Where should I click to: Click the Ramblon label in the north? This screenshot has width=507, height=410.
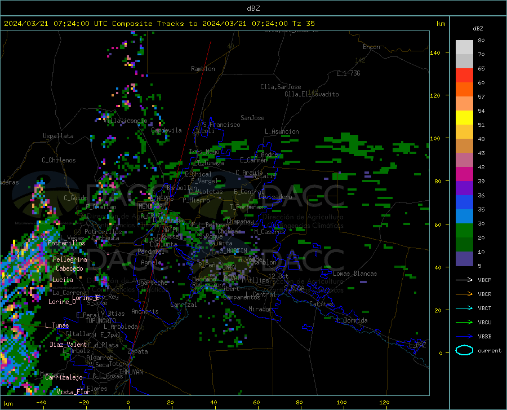tap(203, 69)
